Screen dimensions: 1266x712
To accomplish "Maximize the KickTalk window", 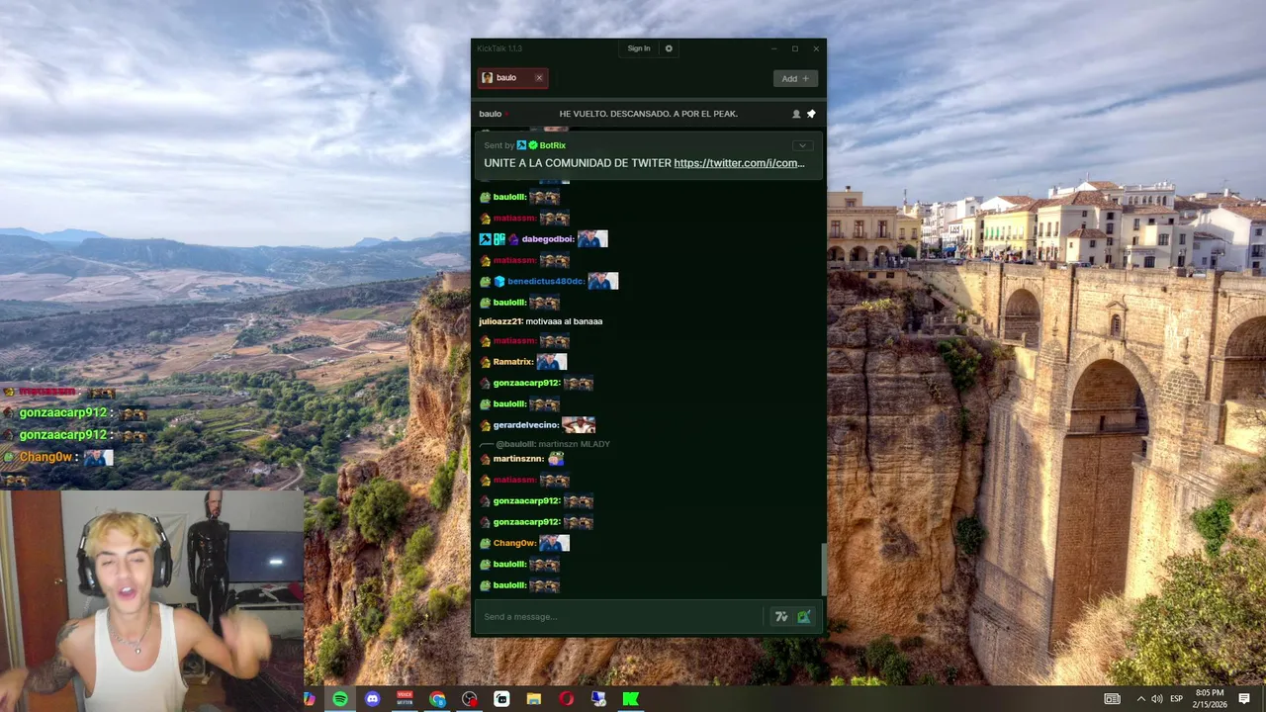I will [794, 48].
